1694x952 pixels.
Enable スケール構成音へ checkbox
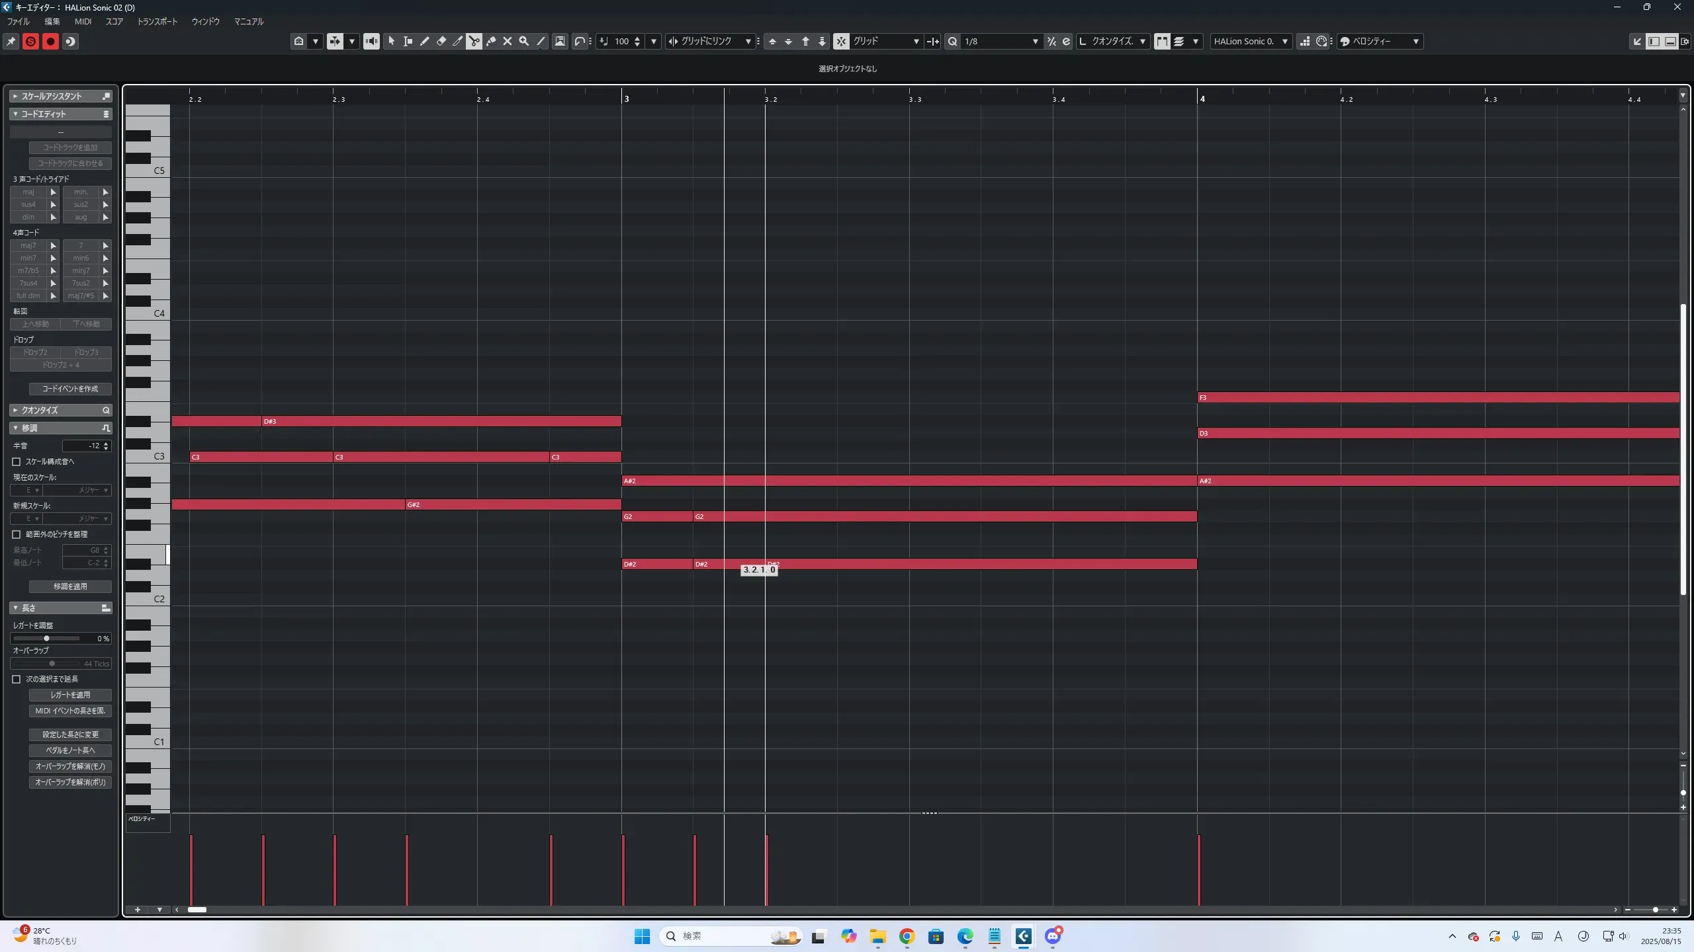[x=17, y=461]
